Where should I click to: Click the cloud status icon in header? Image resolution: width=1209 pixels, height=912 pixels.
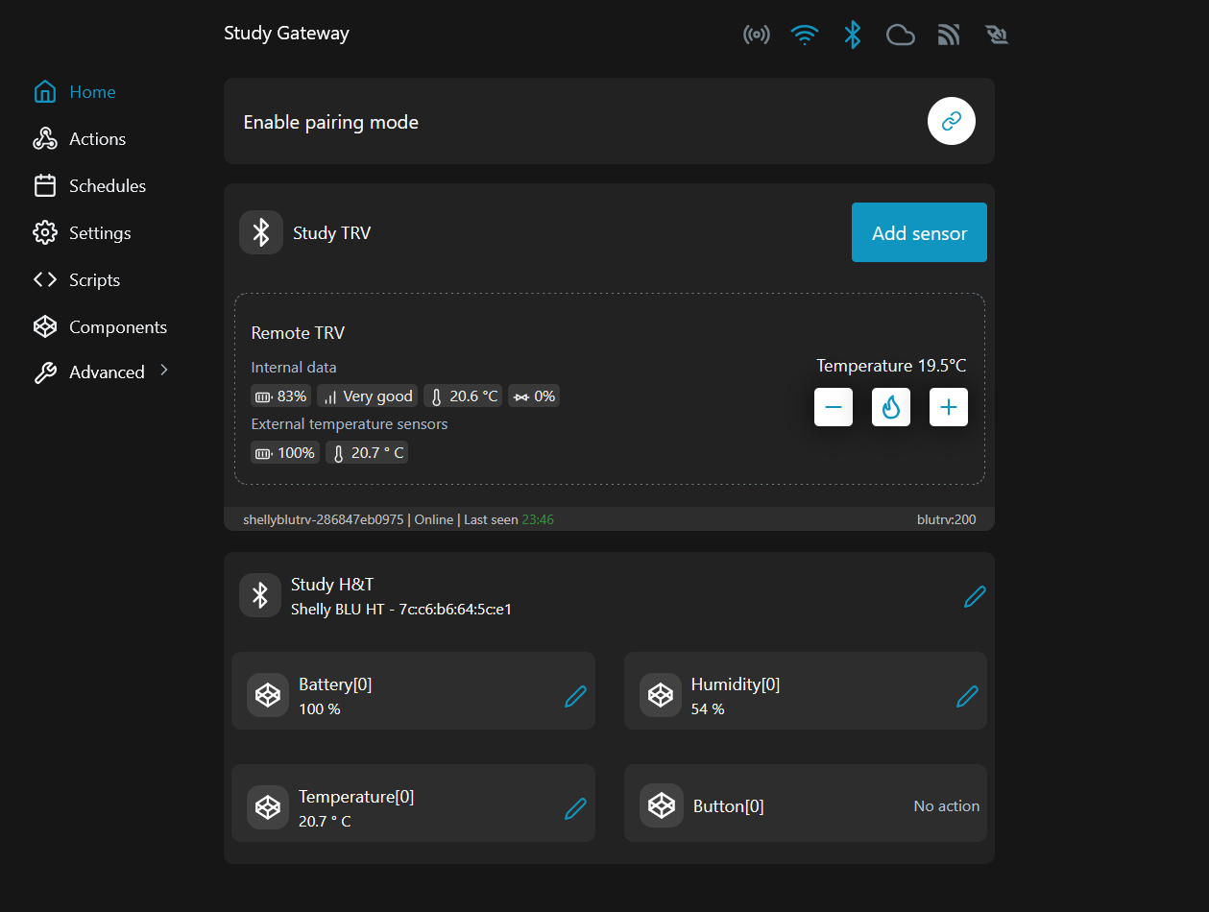(x=900, y=36)
